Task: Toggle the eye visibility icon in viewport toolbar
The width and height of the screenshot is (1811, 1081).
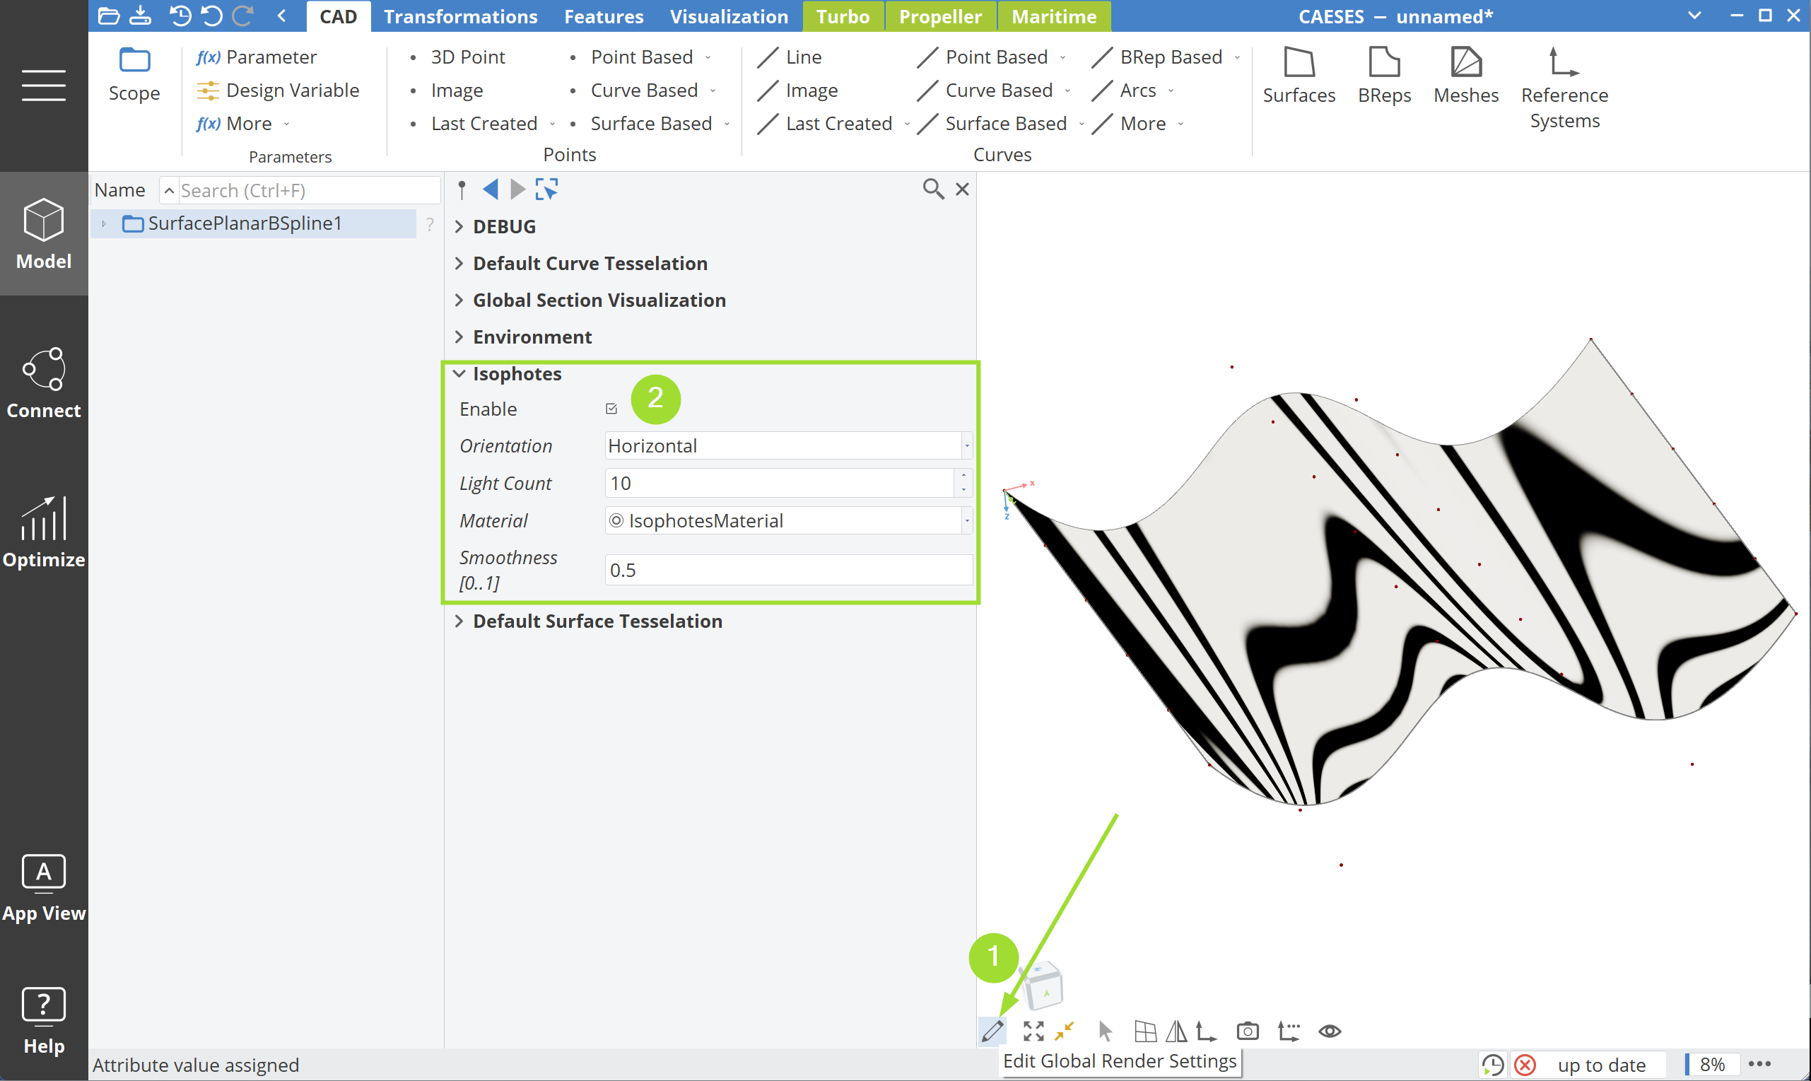Action: (1329, 1031)
